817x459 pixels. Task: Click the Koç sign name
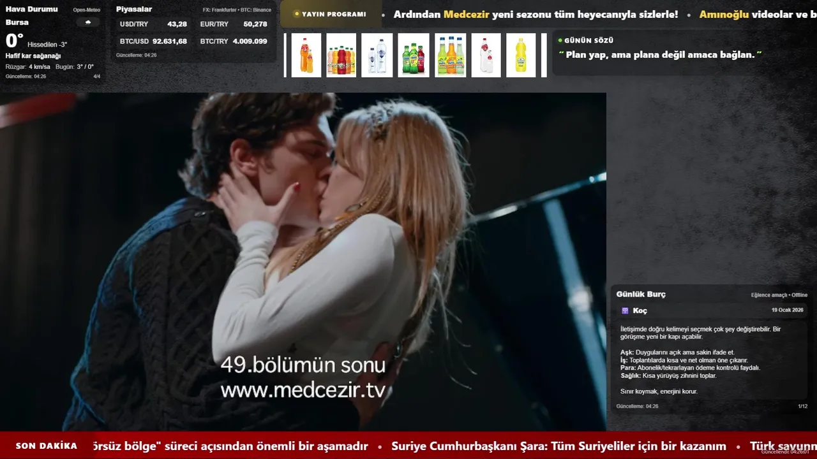point(640,310)
